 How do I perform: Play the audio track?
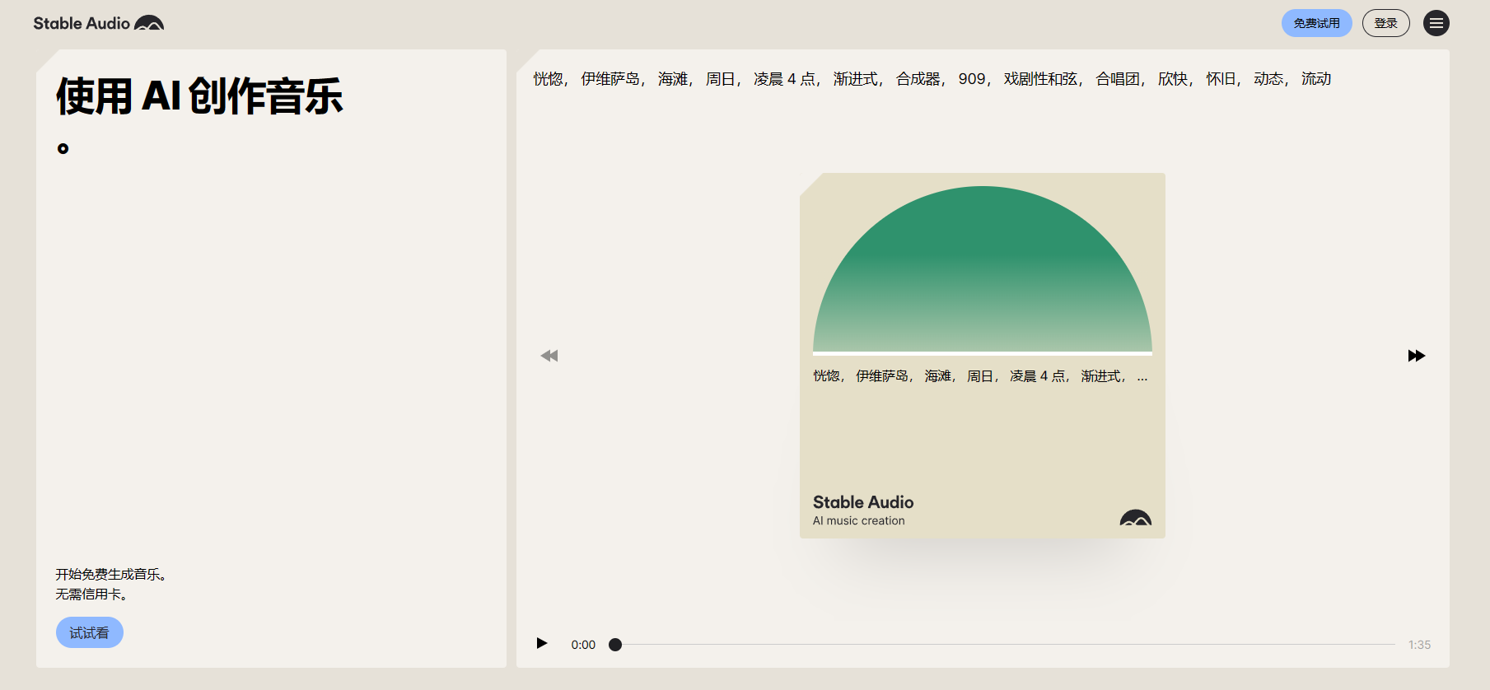tap(542, 643)
